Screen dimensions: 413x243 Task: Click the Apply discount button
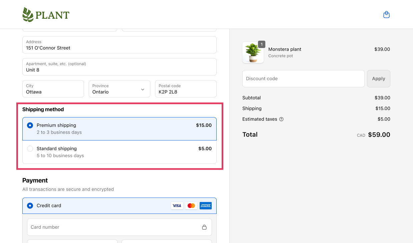(x=379, y=79)
